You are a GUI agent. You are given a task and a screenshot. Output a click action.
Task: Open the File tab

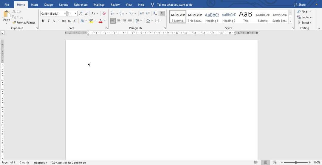point(7,4)
